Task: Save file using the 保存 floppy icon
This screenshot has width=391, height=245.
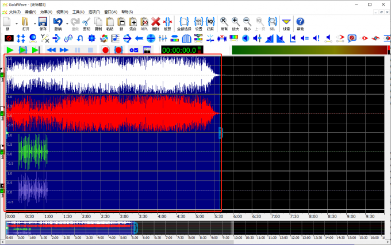Action: tap(43, 24)
